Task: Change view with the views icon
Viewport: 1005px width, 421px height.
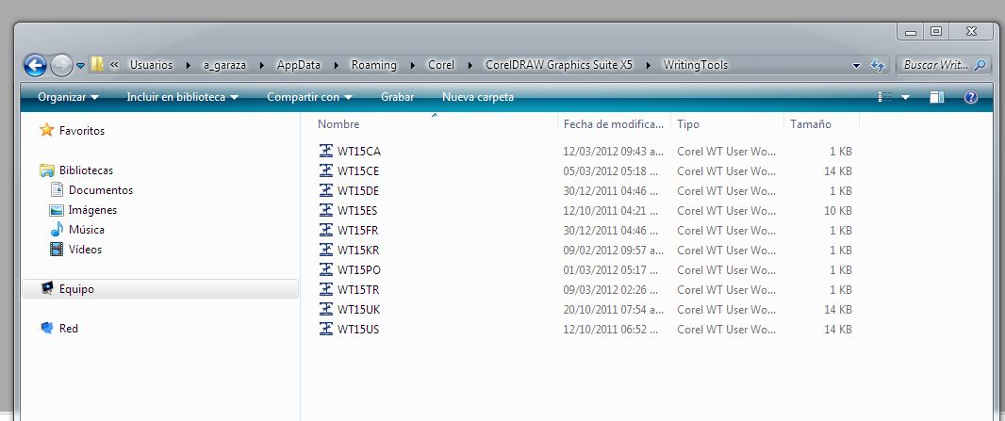Action: point(885,97)
